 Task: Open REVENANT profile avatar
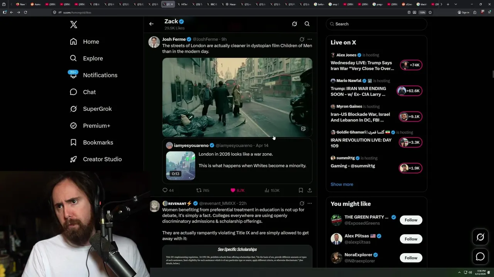(x=154, y=206)
